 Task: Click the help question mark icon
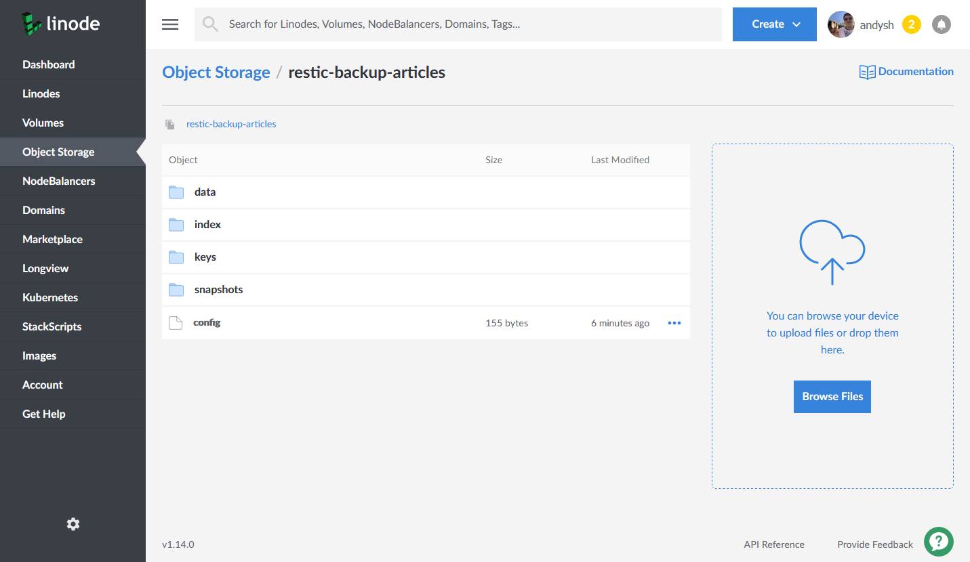pos(939,541)
